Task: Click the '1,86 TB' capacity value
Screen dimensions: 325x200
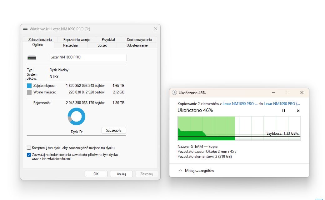Action: [x=118, y=103]
